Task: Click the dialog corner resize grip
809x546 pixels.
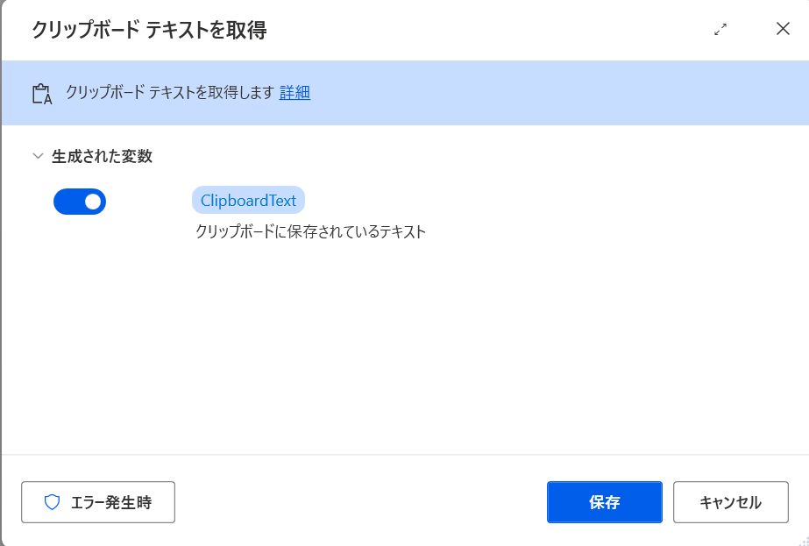Action: point(804,541)
